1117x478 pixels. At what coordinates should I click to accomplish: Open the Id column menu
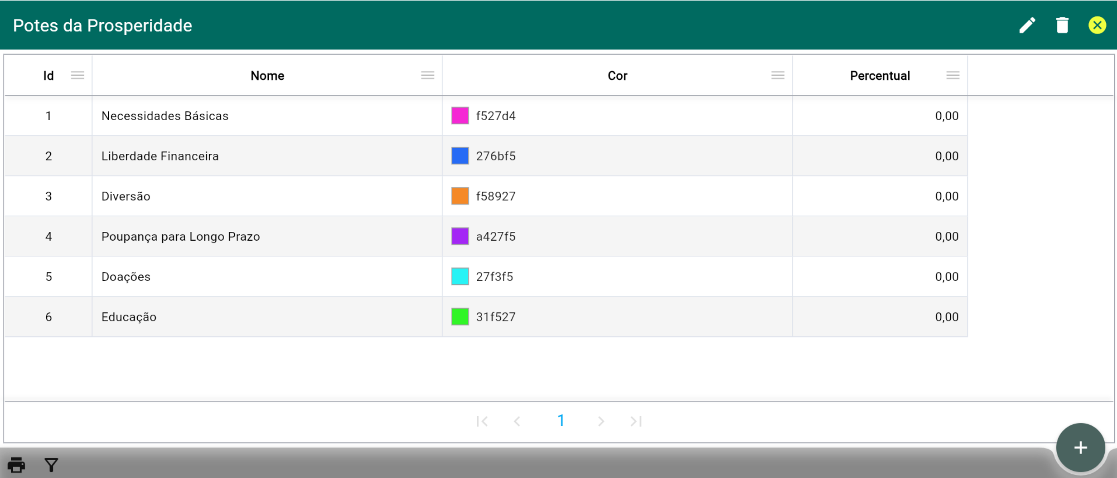(x=78, y=76)
